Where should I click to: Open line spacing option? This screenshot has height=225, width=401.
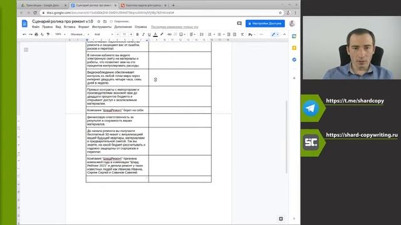[202, 34]
